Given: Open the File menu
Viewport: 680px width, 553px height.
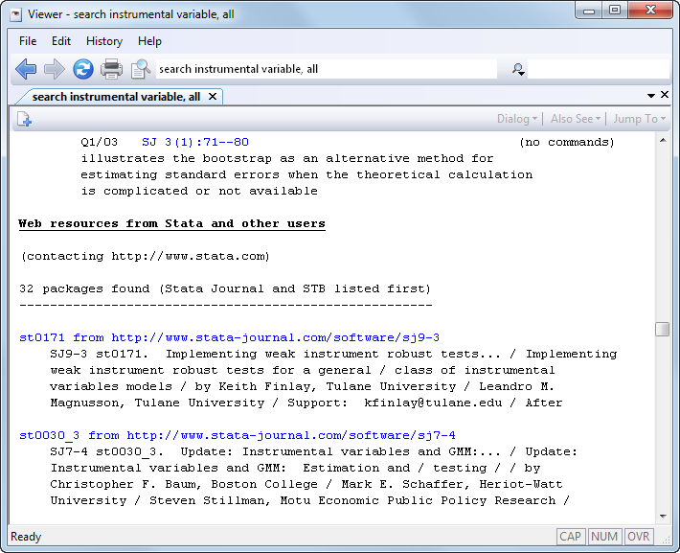Looking at the screenshot, I should point(28,41).
